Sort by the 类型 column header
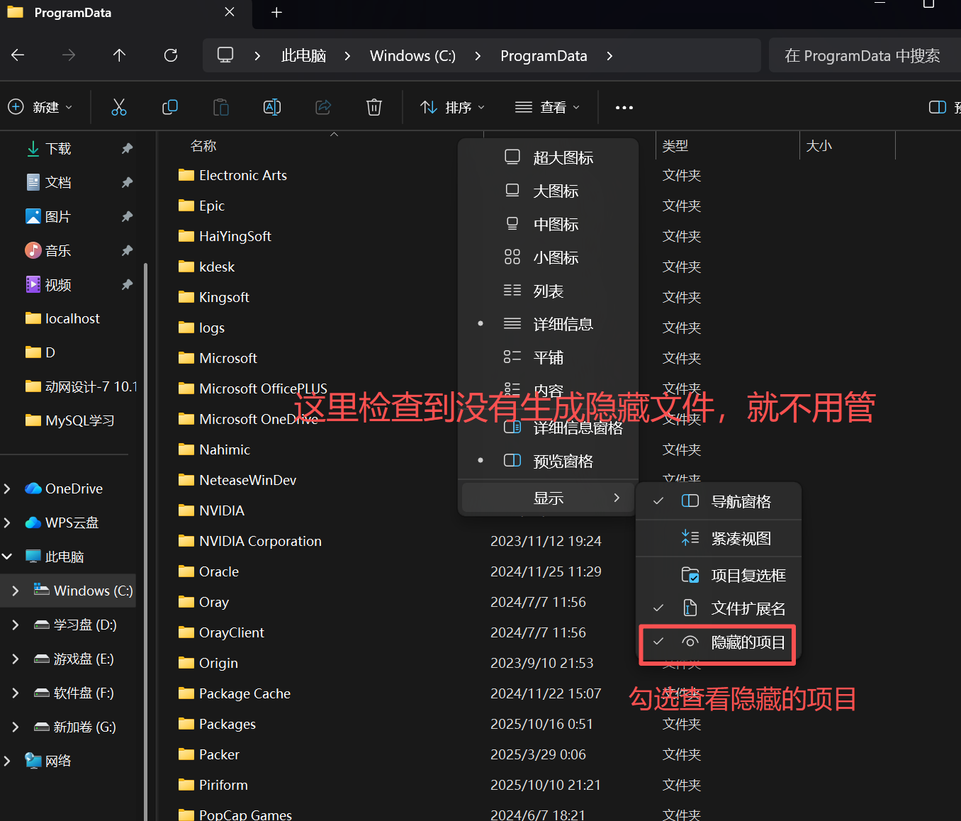961x821 pixels. (675, 145)
